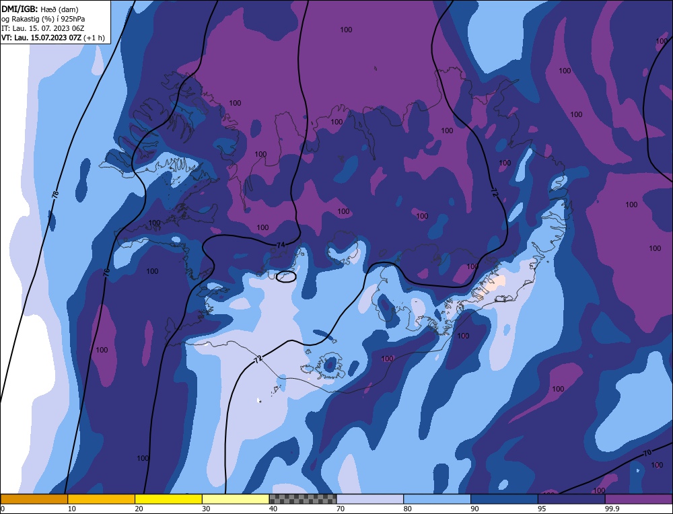Click the dark orange 0–10 legend swatch
Screen dimensions: 673x514
tap(34, 499)
